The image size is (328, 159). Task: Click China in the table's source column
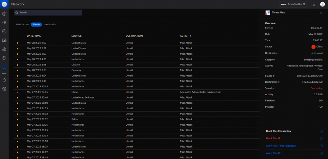(x=74, y=92)
